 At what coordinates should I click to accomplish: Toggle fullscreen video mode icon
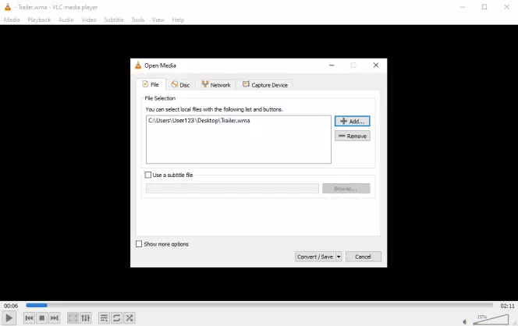73,318
